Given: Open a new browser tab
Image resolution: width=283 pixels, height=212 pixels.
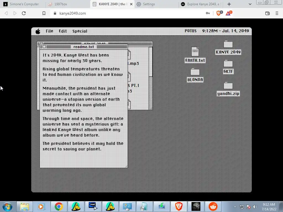Looking at the screenshot, I should [x=229, y=4].
